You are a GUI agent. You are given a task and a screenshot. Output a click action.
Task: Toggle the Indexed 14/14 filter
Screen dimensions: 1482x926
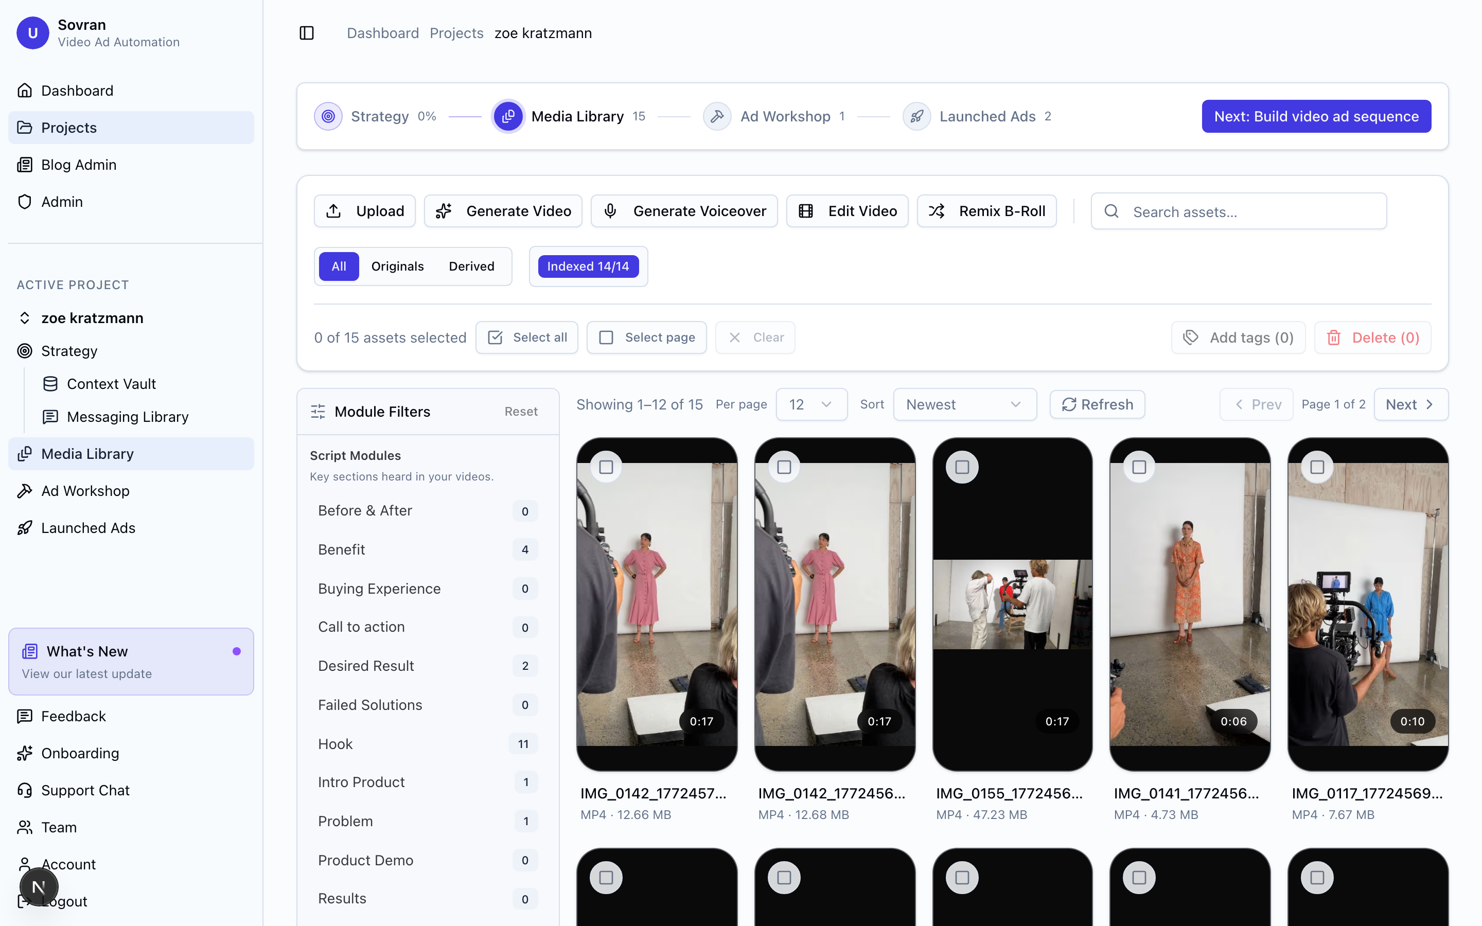588,266
